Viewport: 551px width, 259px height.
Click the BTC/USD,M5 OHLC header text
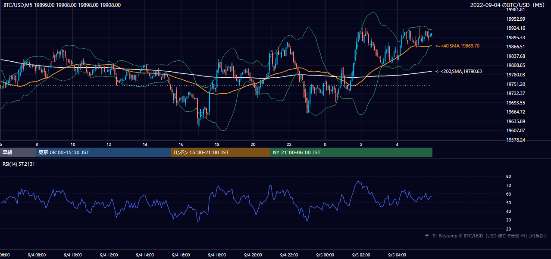click(x=62, y=5)
